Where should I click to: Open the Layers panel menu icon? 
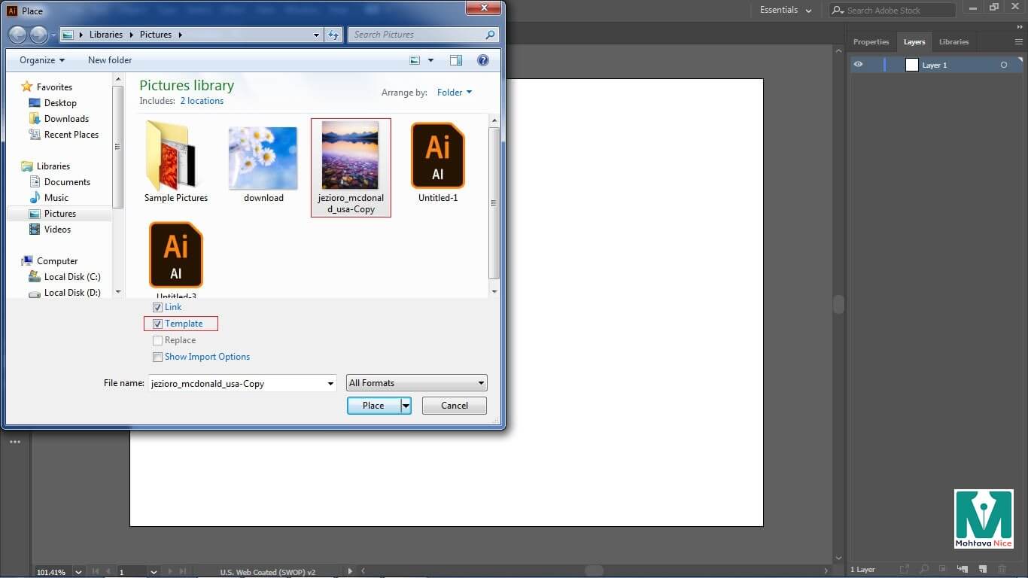click(1019, 42)
